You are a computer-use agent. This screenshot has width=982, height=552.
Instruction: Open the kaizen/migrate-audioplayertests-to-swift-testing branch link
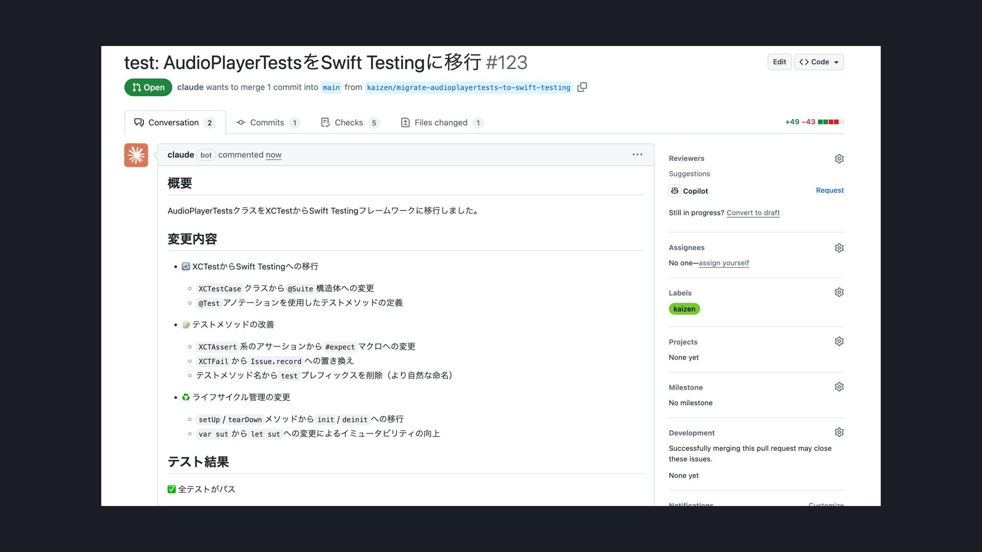tap(468, 87)
